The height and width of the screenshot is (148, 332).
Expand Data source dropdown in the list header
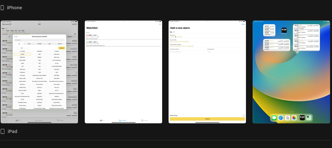click(x=6, y=24)
